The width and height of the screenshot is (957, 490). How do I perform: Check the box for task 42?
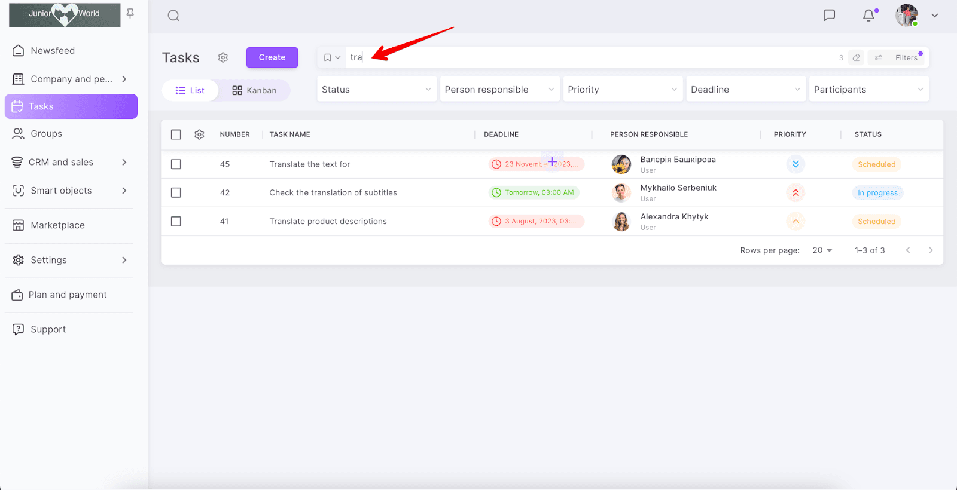(176, 192)
